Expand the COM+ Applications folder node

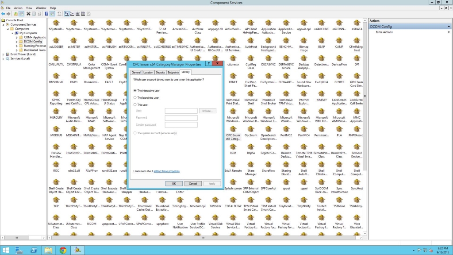click(x=16, y=37)
